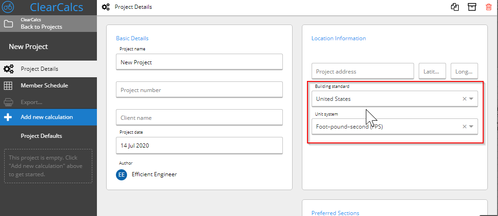The width and height of the screenshot is (498, 216).
Task: Edit the Project name field
Action: pyautogui.click(x=199, y=62)
